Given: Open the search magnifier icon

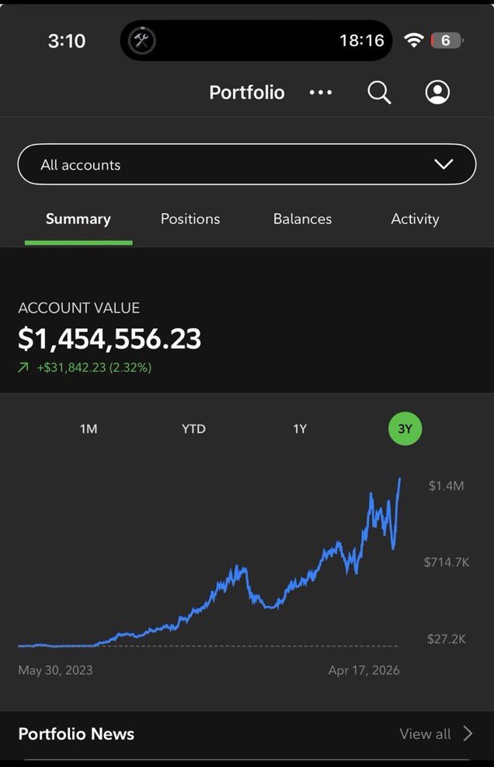Looking at the screenshot, I should point(378,93).
